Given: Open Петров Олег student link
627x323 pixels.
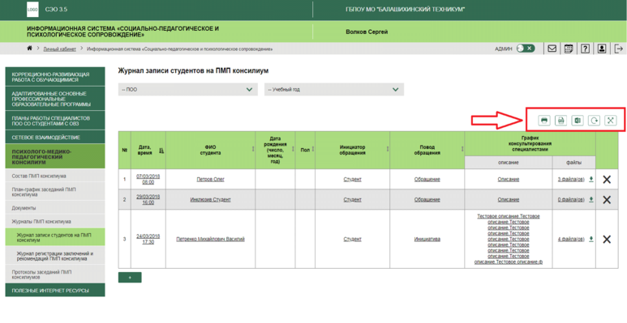Looking at the screenshot, I should [x=210, y=179].
